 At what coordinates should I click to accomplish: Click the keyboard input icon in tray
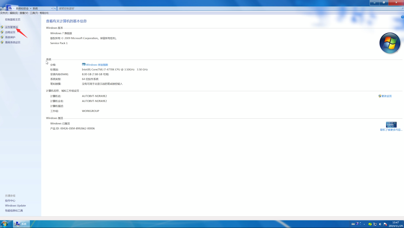pyautogui.click(x=353, y=224)
